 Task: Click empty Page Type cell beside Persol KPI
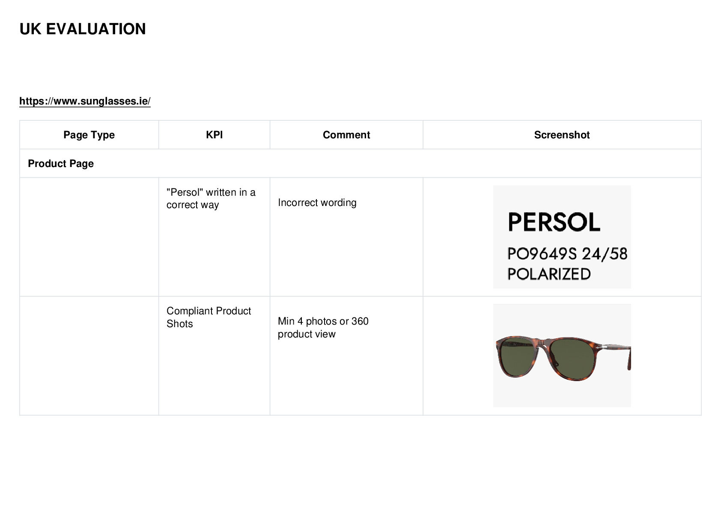(89, 237)
